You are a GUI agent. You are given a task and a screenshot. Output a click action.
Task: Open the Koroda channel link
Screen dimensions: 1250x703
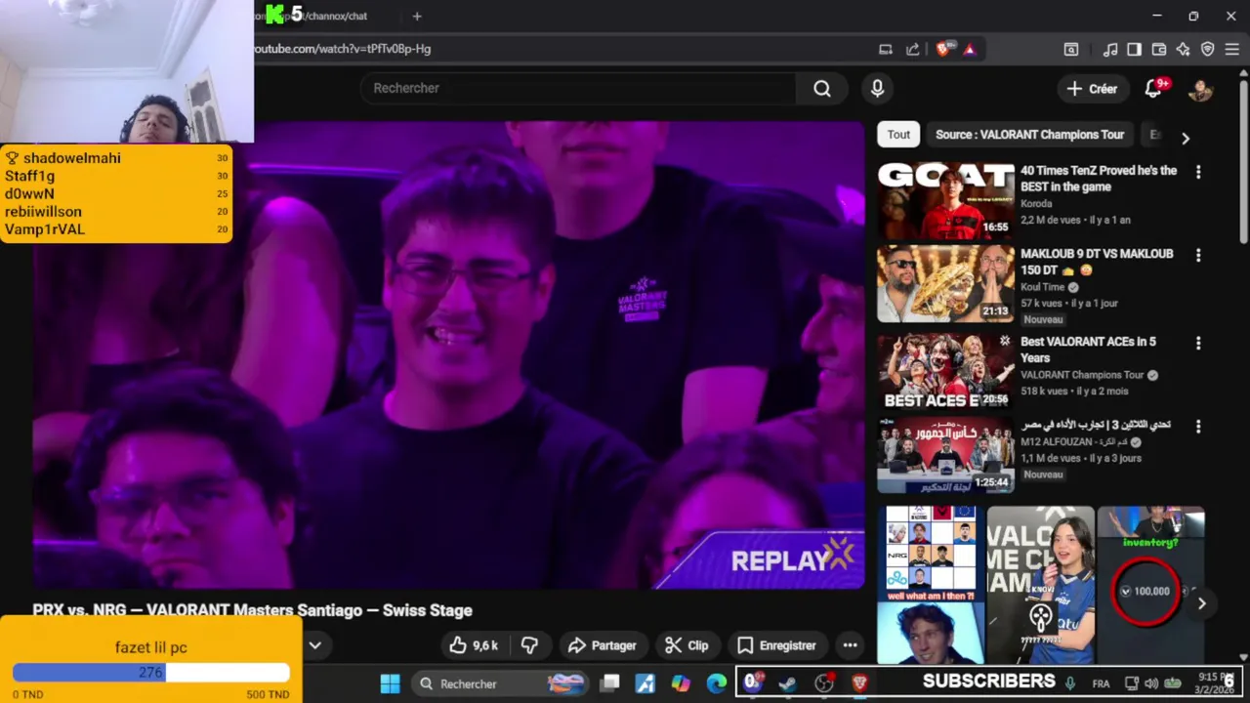pyautogui.click(x=1036, y=204)
